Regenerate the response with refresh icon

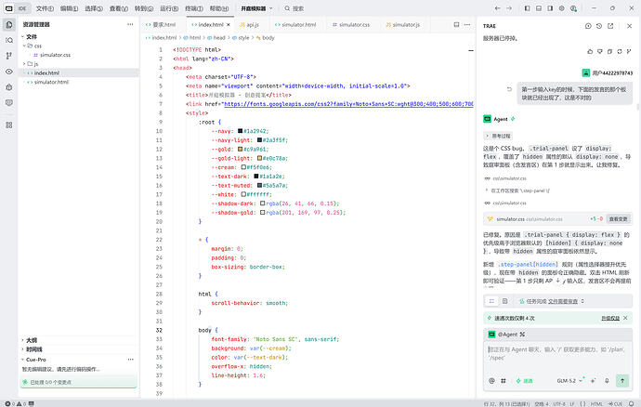(620, 51)
